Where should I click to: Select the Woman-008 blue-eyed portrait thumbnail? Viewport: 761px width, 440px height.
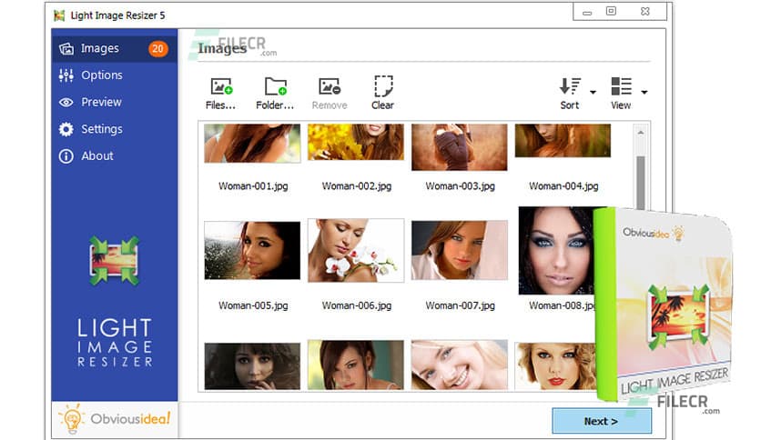tap(556, 251)
